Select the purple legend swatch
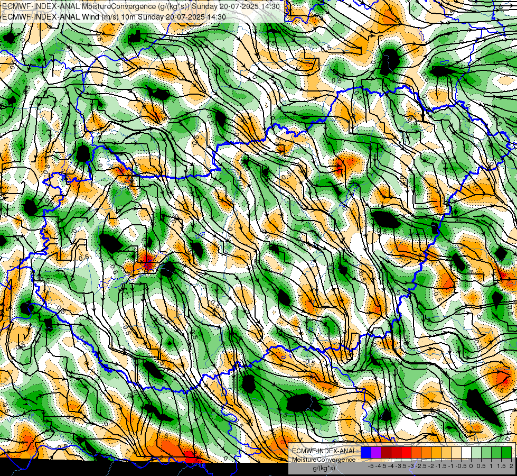517x476 pixels. (376, 453)
